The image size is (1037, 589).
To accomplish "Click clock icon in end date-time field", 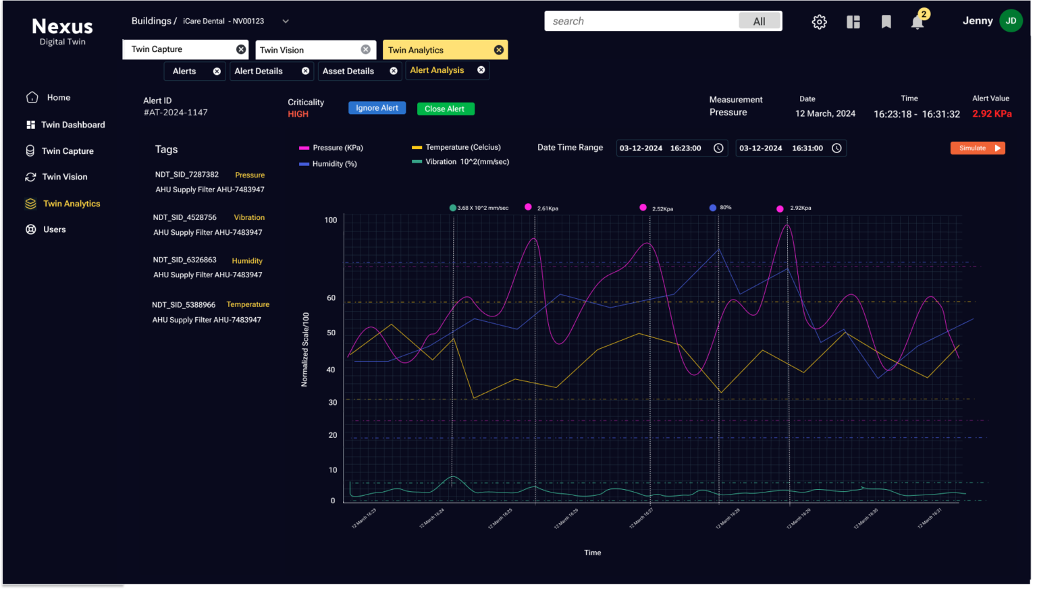I will tap(836, 148).
